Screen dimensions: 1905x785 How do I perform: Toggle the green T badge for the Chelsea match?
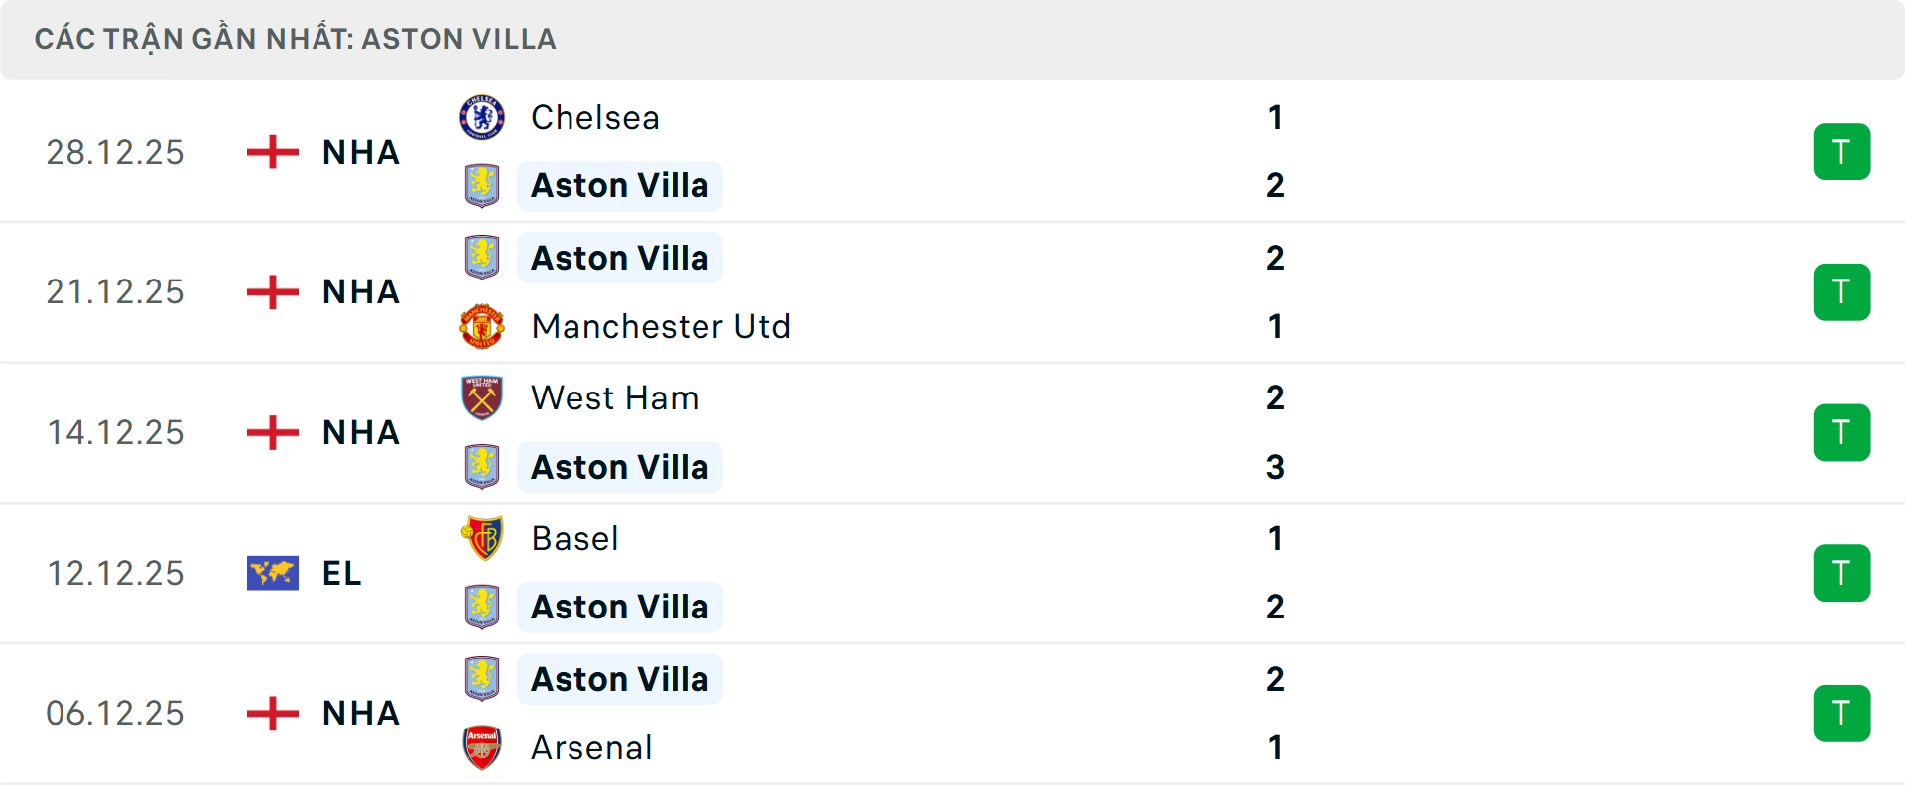[1842, 151]
